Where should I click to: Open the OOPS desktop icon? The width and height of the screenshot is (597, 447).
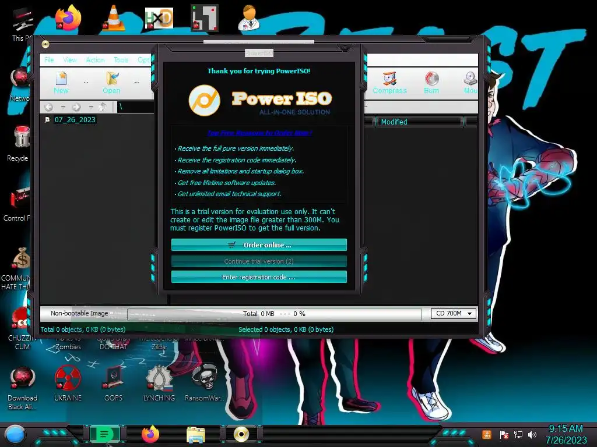(114, 383)
